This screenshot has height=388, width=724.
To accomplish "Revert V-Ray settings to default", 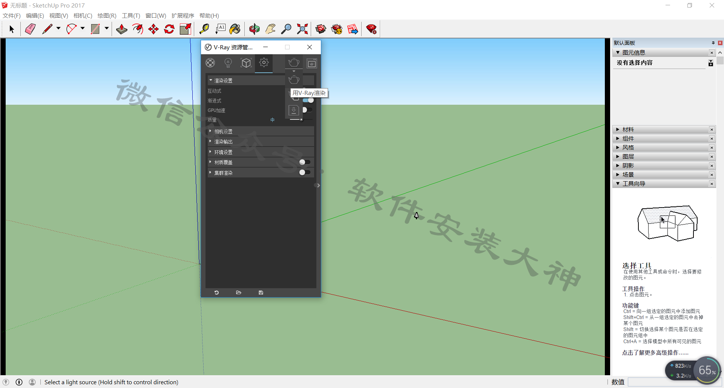I will 216,292.
